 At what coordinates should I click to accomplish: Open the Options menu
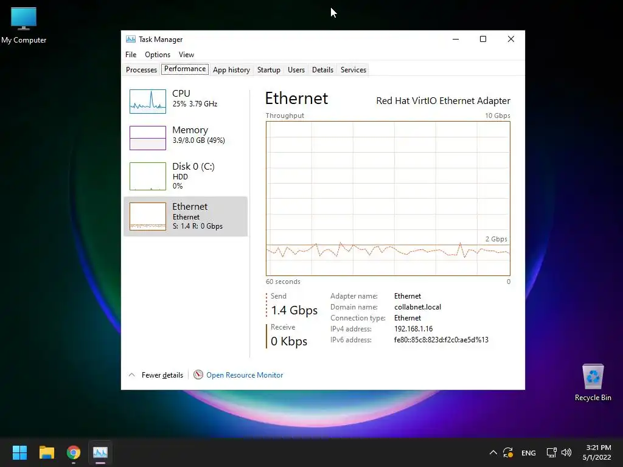pyautogui.click(x=158, y=54)
